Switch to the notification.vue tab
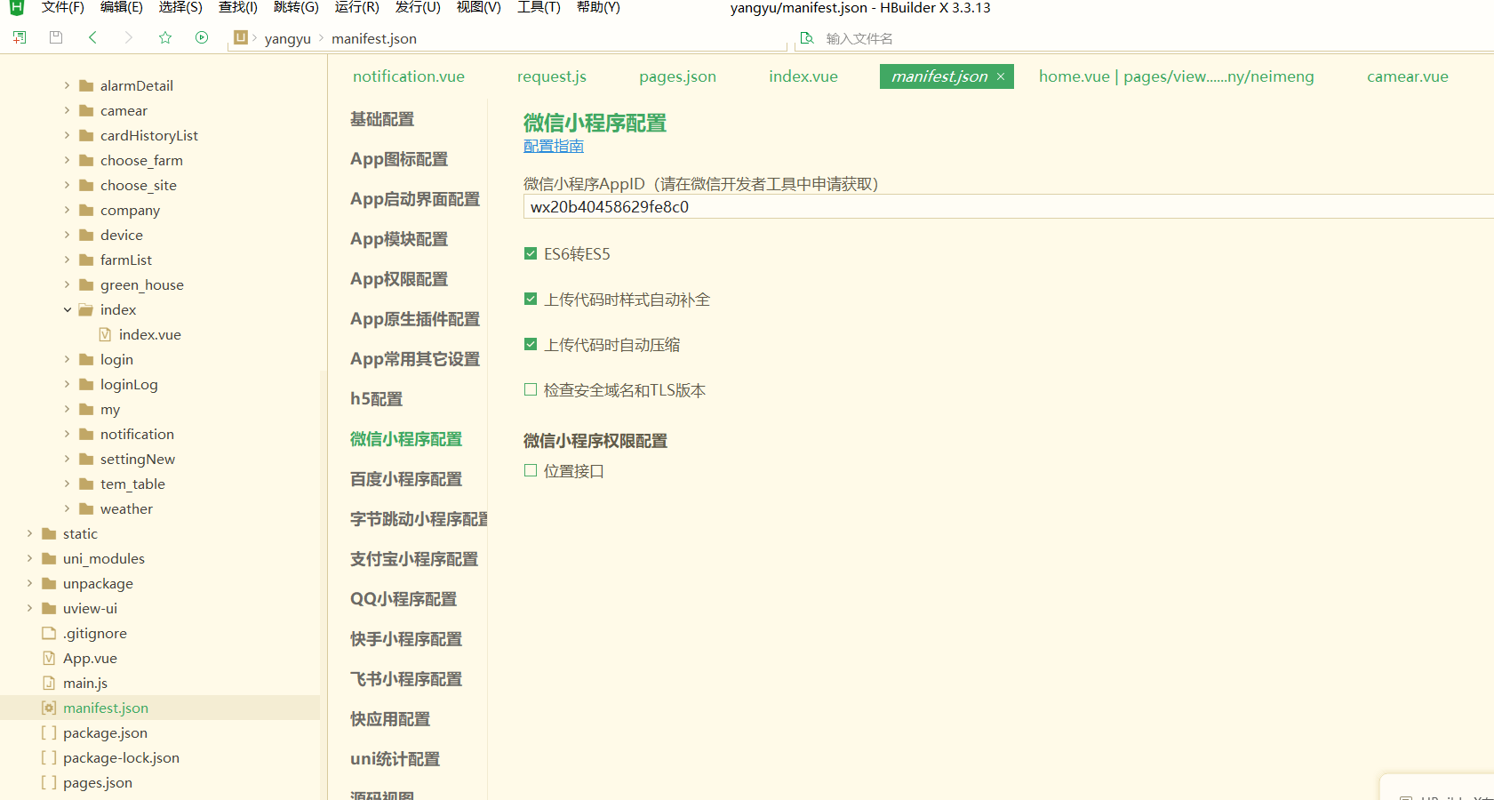Screen dimensions: 1494x800 coord(409,76)
